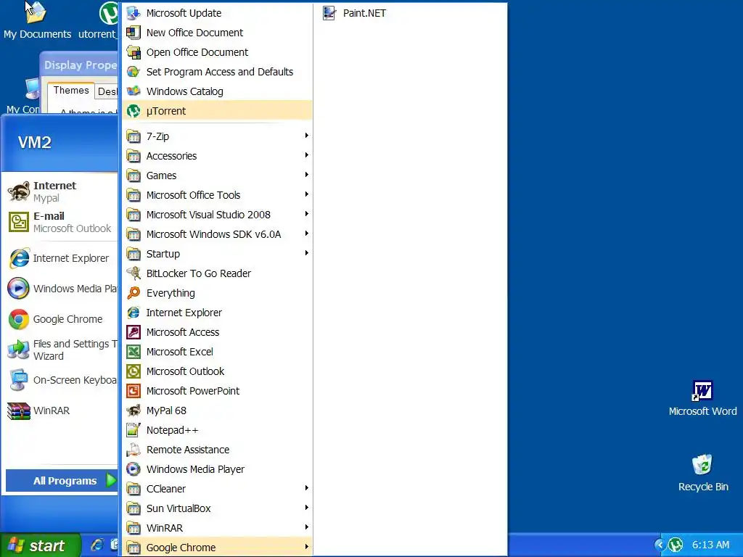Click the All Programs button
Screen dimensions: 743x557
coord(62,480)
